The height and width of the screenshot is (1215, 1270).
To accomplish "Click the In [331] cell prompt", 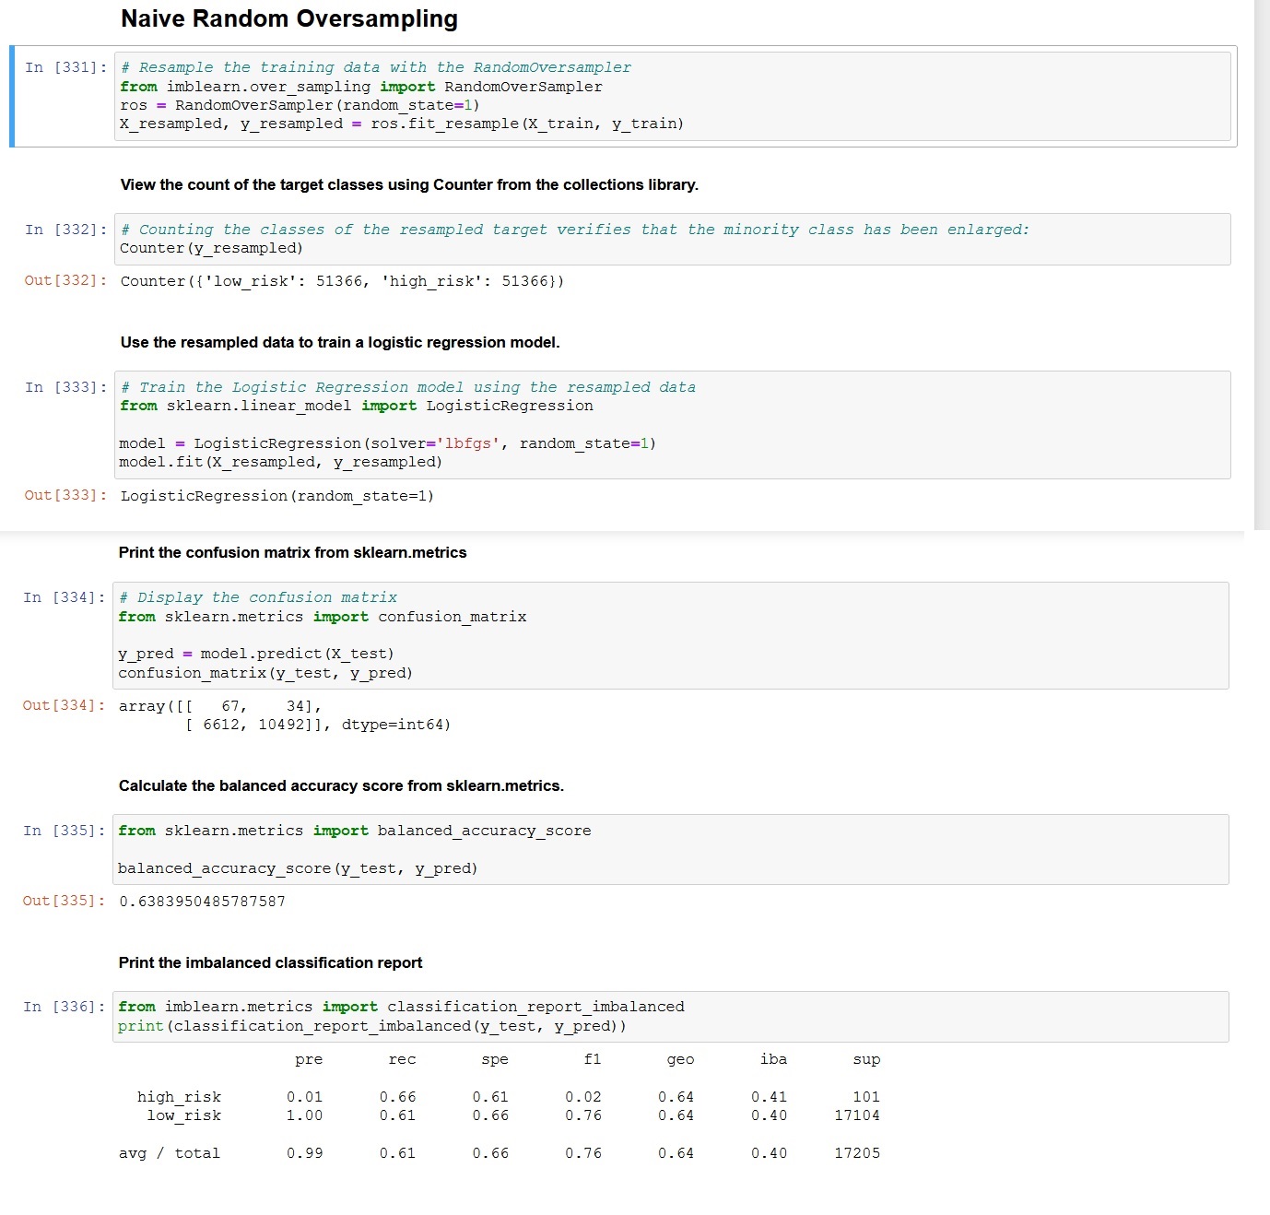I will pyautogui.click(x=65, y=66).
